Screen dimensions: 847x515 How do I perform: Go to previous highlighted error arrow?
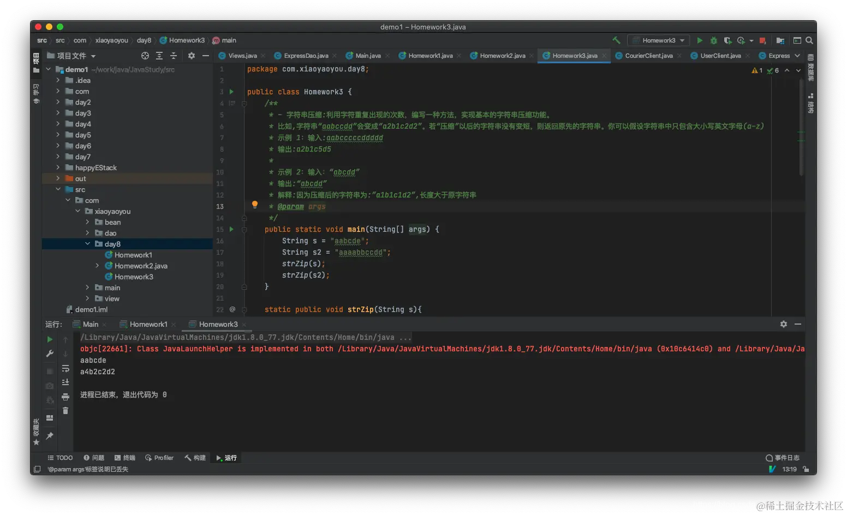(x=787, y=70)
